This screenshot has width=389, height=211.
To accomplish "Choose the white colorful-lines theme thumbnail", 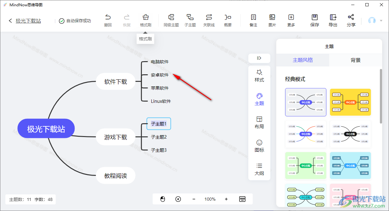I will (306, 134).
